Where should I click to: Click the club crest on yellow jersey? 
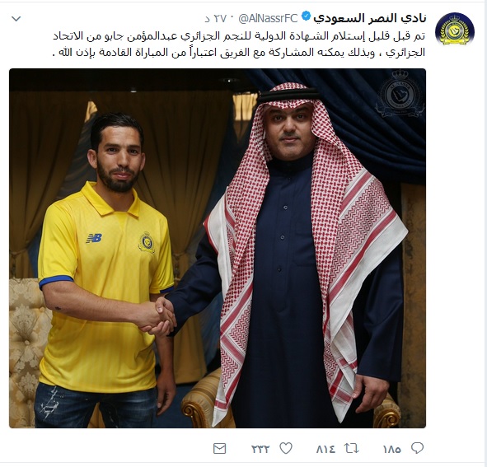point(147,242)
